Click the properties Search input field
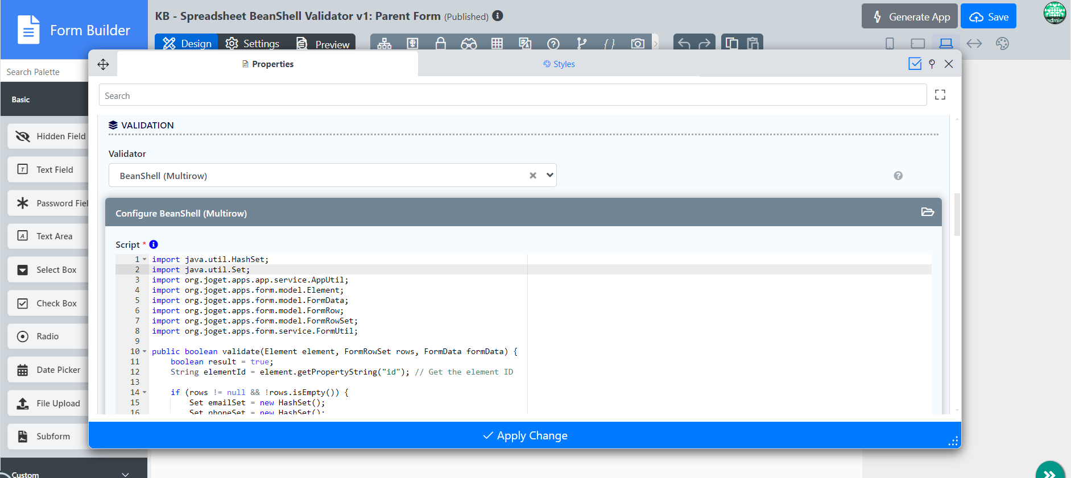Viewport: 1071px width, 478px height. point(512,95)
